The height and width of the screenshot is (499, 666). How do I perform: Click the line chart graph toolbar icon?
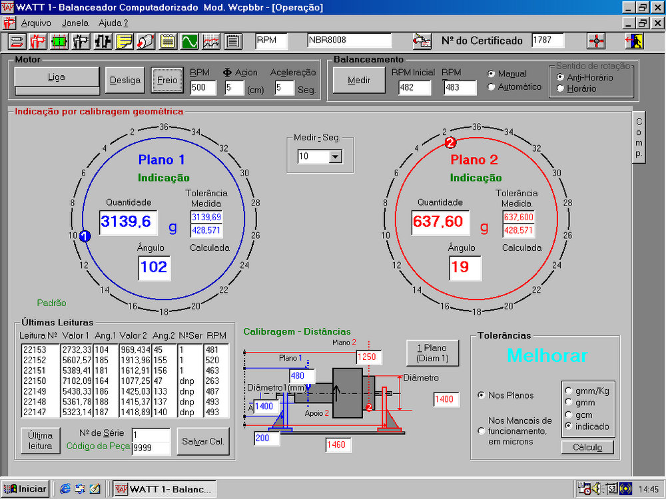(x=211, y=41)
